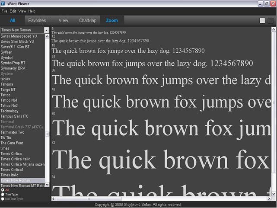This screenshot has height=208, width=277.
Task: Switch to the Favorites tab
Action: pos(37,20)
